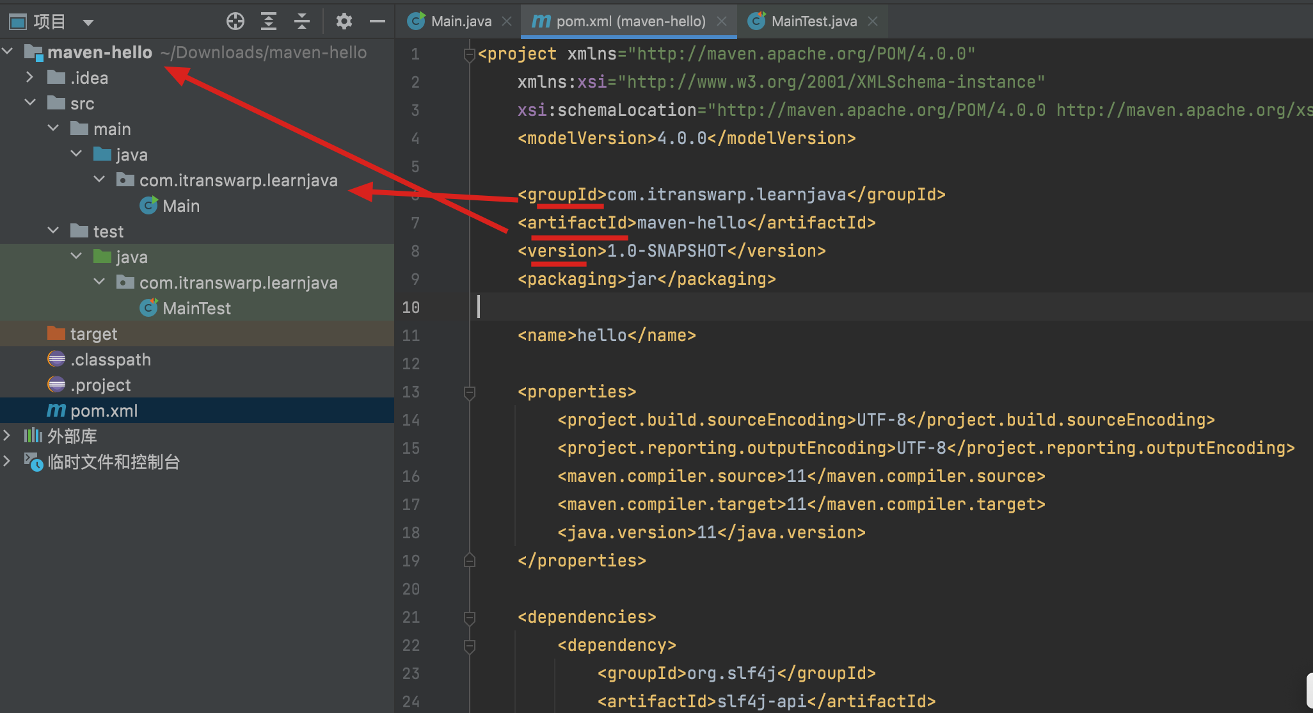Image resolution: width=1313 pixels, height=713 pixels.
Task: Click the locate/select opened file target icon
Action: pyautogui.click(x=235, y=21)
